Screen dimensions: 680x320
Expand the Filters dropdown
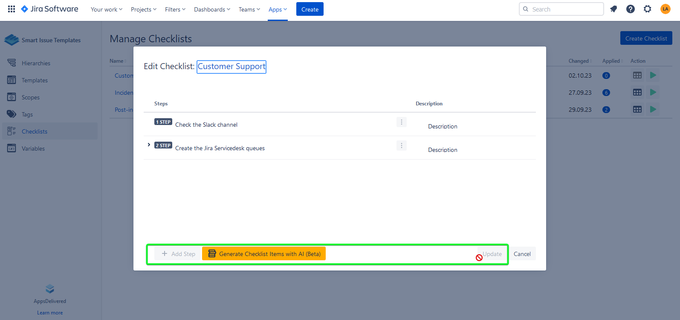tap(175, 9)
